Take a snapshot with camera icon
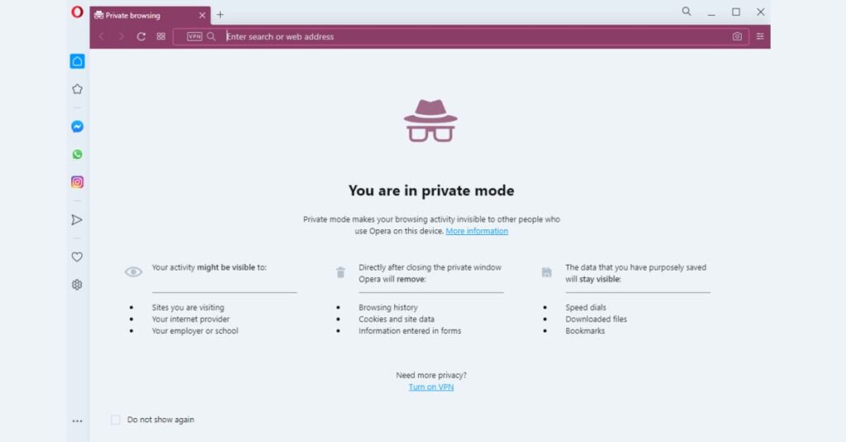Viewport: 846px width, 442px height. click(737, 36)
